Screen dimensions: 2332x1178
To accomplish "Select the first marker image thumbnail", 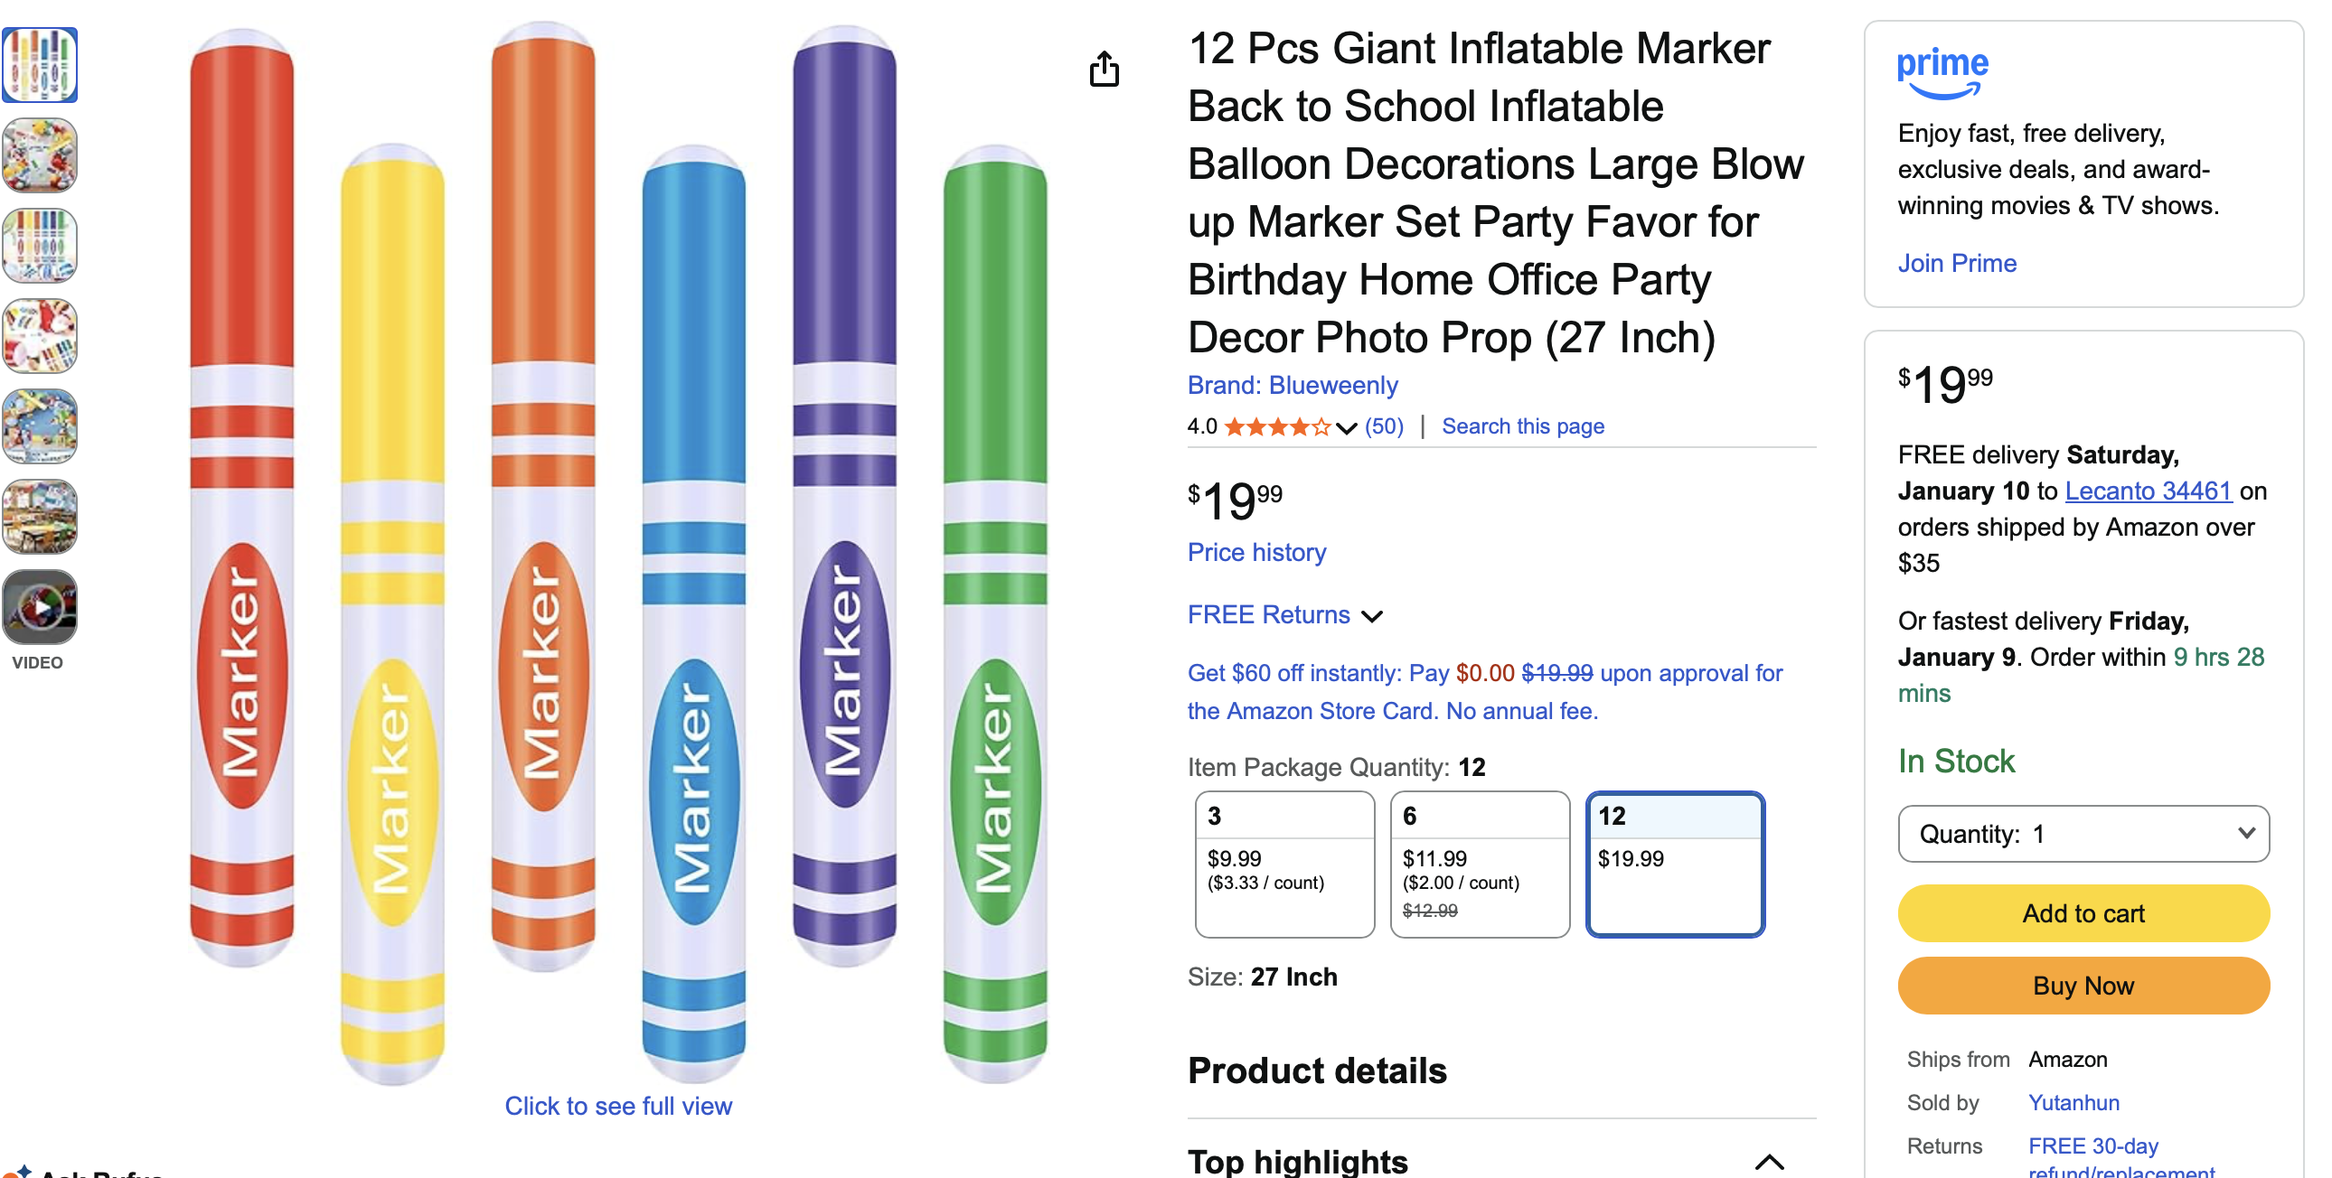I will (x=40, y=65).
